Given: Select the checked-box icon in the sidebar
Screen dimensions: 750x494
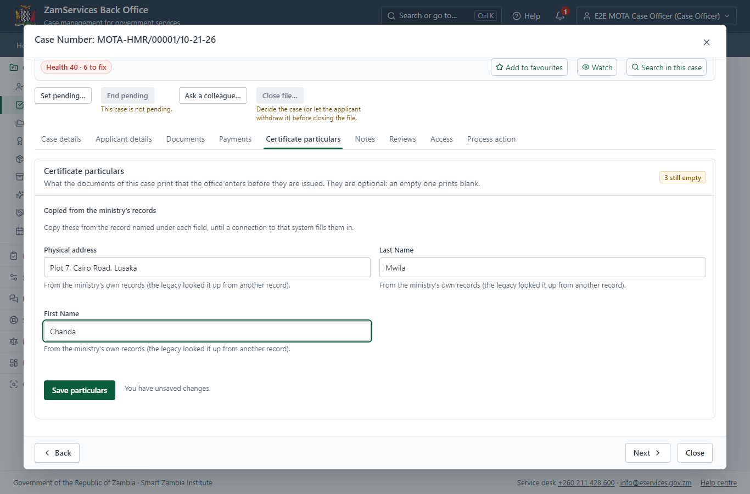Looking at the screenshot, I should [x=20, y=105].
